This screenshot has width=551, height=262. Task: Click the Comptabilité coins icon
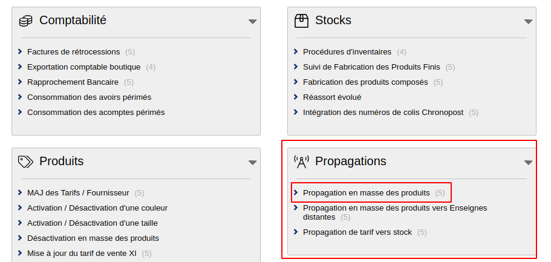[x=25, y=21]
